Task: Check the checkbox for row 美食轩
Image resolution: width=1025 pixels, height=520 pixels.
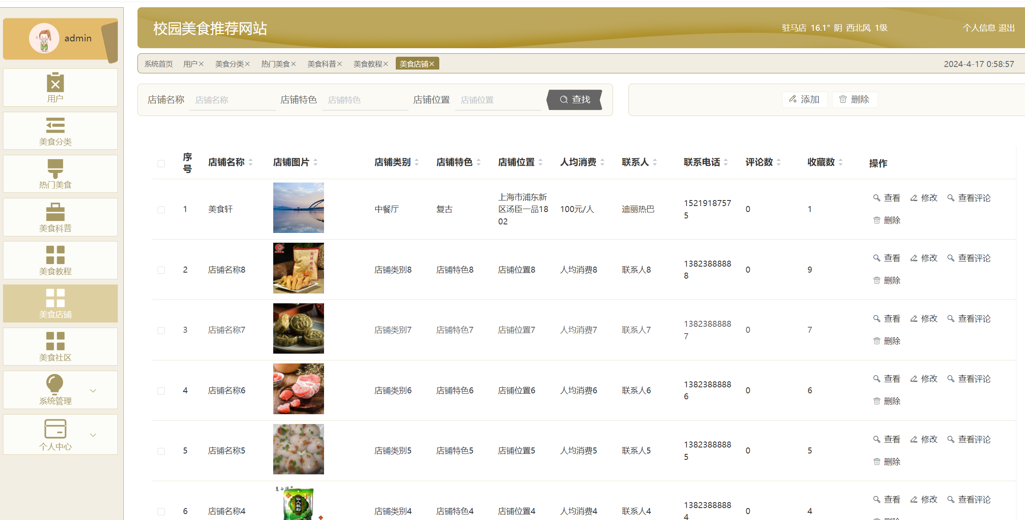Action: (161, 209)
